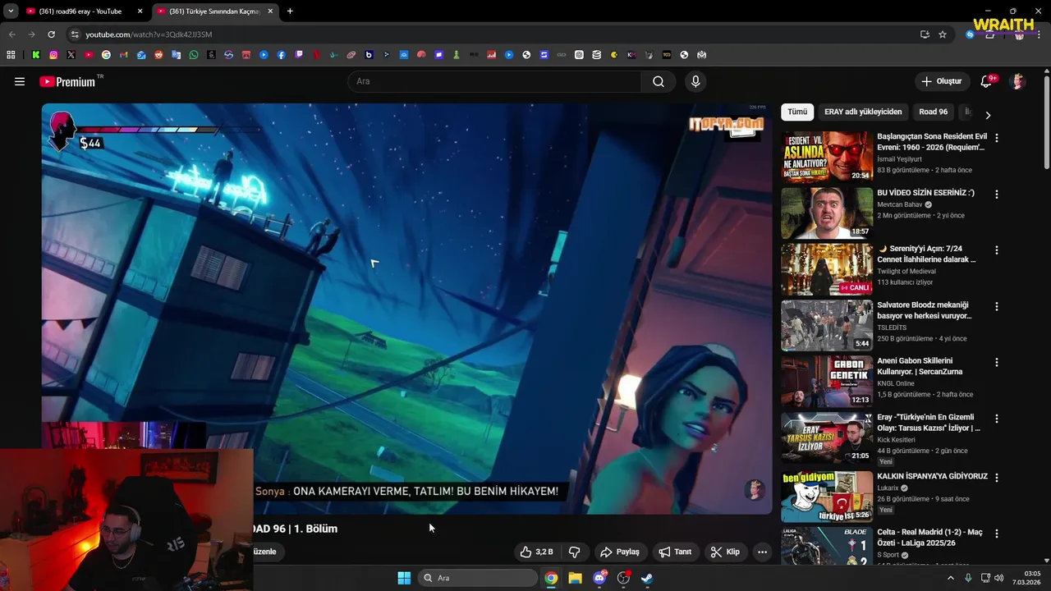
Task: Go back to previous page
Action: click(x=11, y=34)
